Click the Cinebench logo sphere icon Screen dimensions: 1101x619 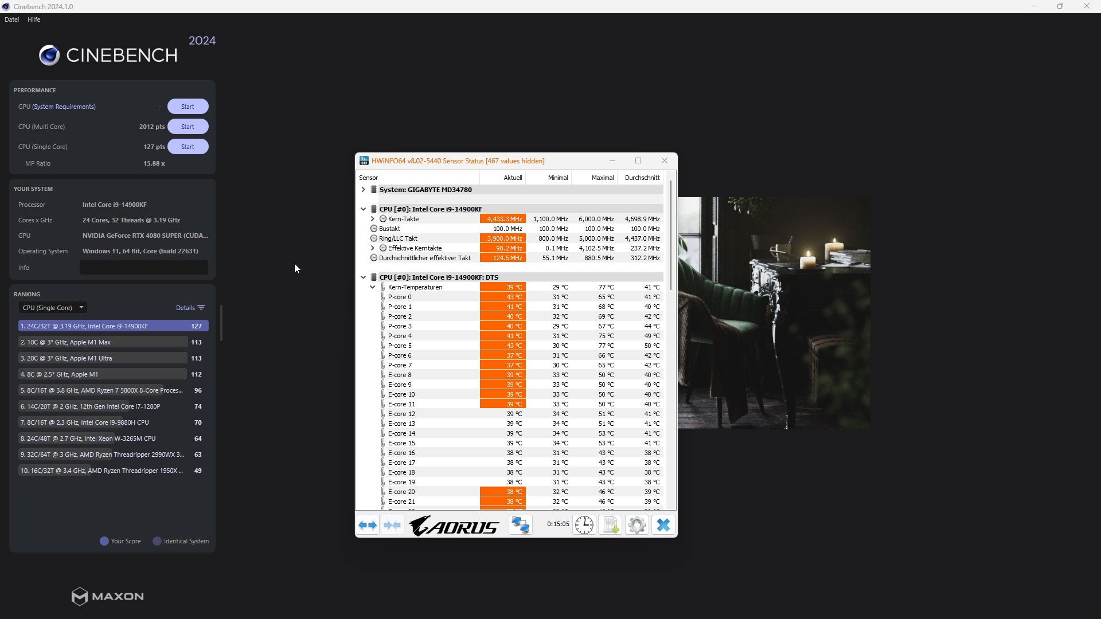49,55
